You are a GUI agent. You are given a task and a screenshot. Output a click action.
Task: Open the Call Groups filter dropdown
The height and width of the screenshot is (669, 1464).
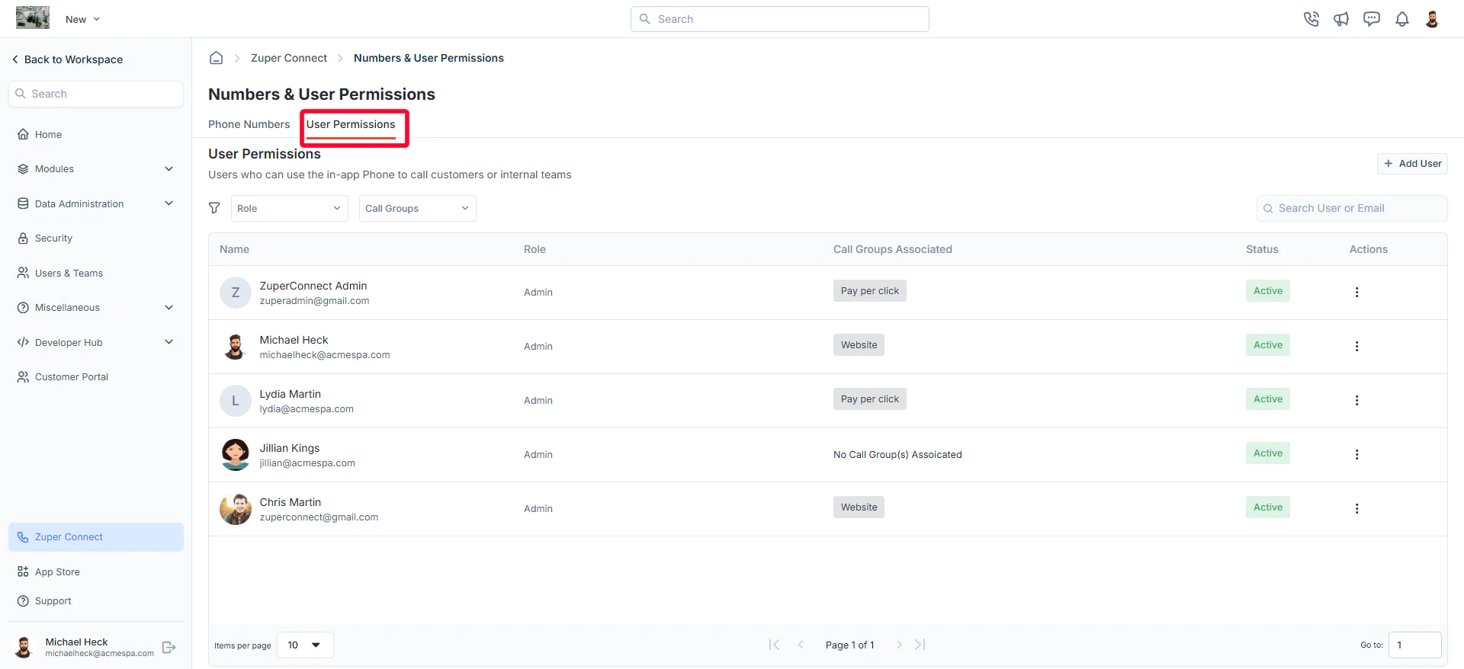pyautogui.click(x=418, y=209)
